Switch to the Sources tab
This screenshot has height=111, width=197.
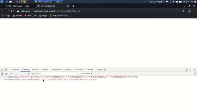pos(35,70)
